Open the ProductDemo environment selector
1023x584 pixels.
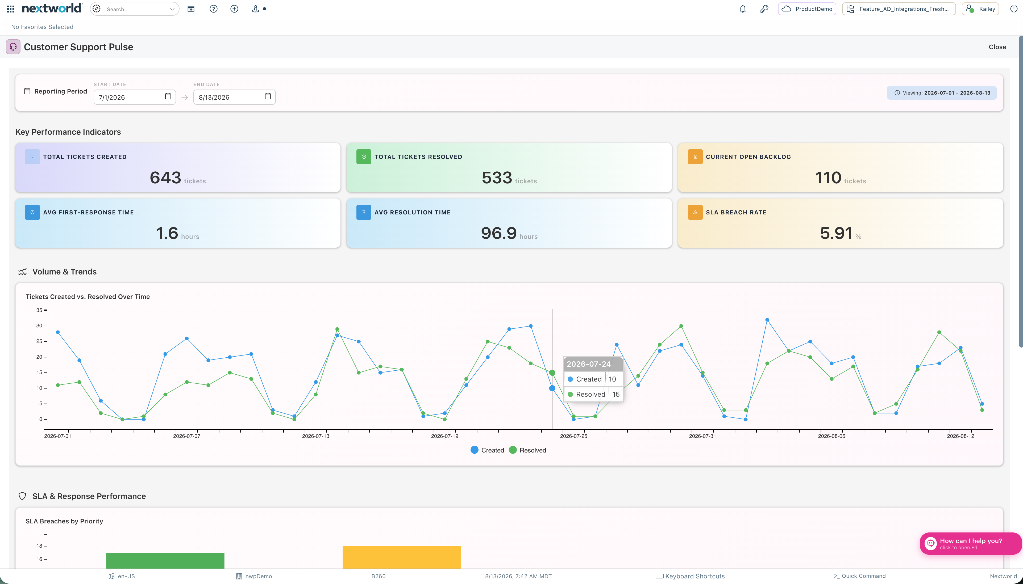coord(807,9)
